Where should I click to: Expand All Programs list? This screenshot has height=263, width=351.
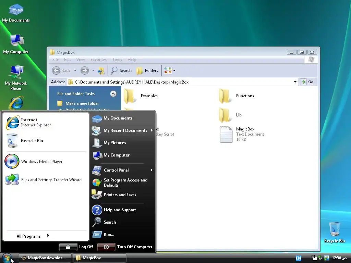click(x=33, y=236)
